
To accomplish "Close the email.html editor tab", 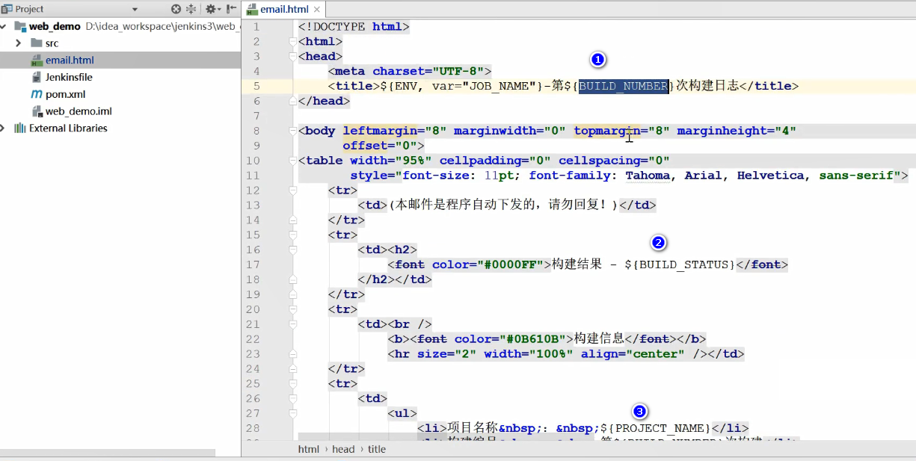I will [x=317, y=10].
